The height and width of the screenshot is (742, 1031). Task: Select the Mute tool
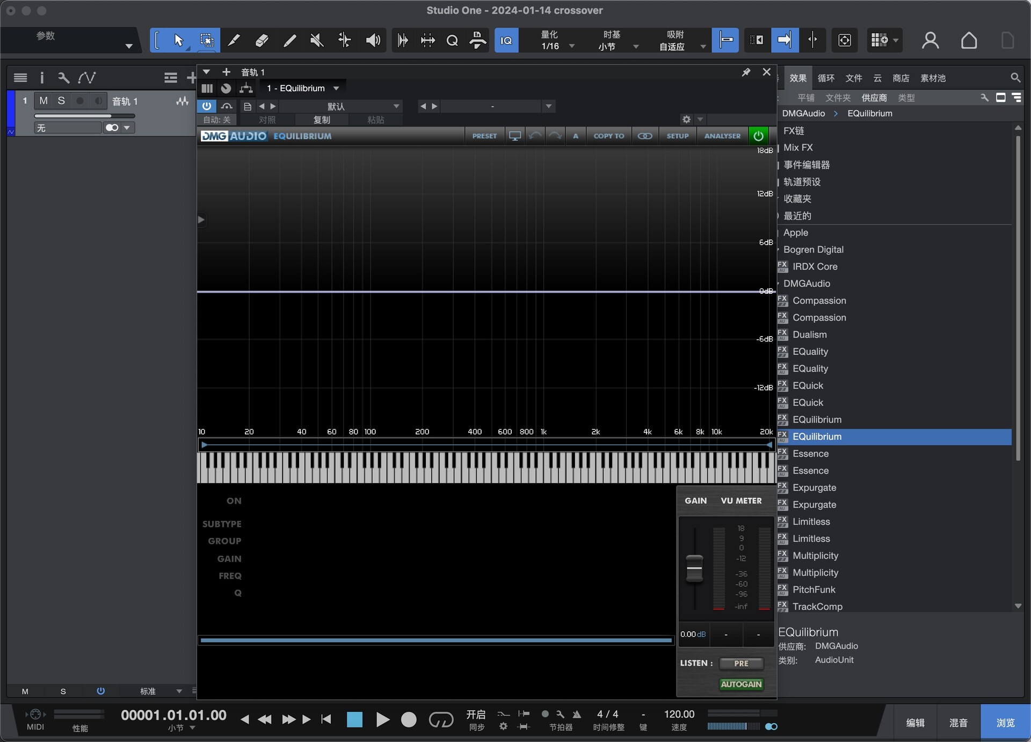point(317,40)
